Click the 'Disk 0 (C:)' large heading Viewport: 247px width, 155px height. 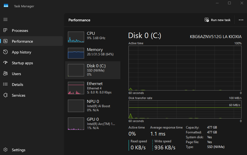(145, 36)
